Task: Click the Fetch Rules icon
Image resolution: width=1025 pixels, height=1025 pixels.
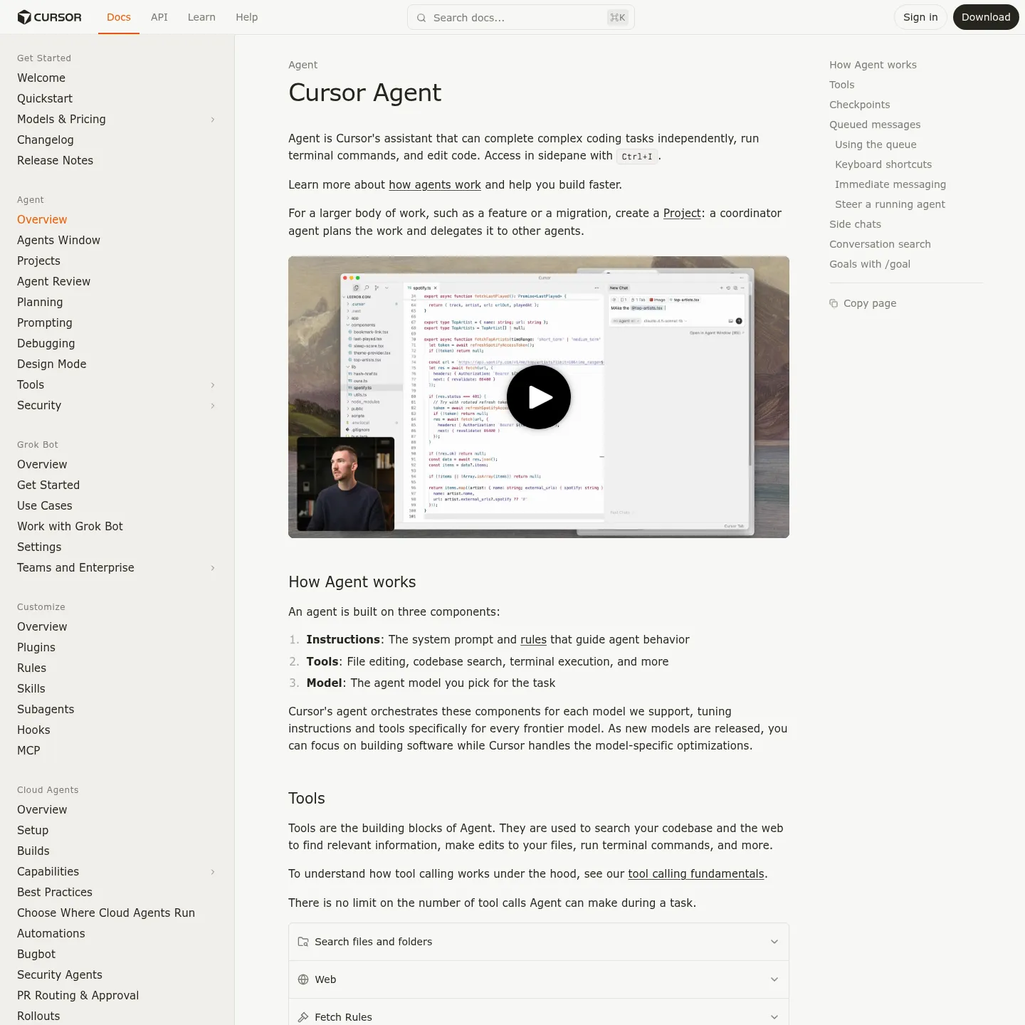Action: click(x=303, y=1017)
